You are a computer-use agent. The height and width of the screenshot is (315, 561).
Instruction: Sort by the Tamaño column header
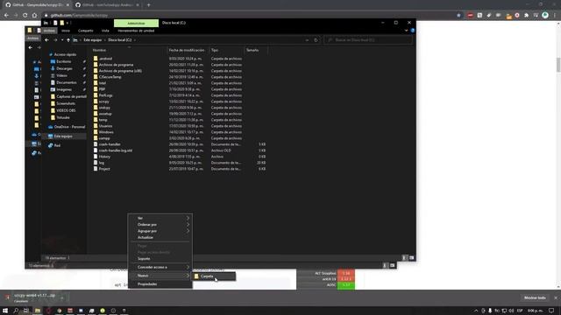coord(252,51)
